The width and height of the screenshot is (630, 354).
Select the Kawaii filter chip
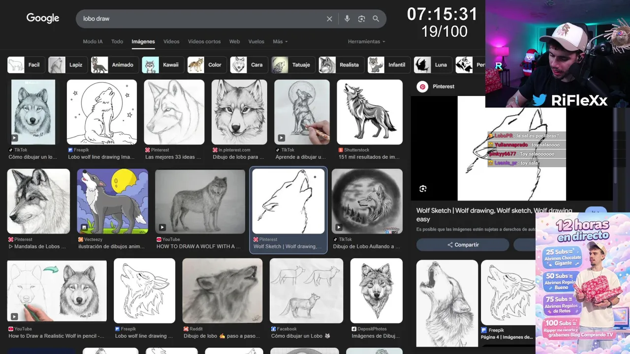163,65
